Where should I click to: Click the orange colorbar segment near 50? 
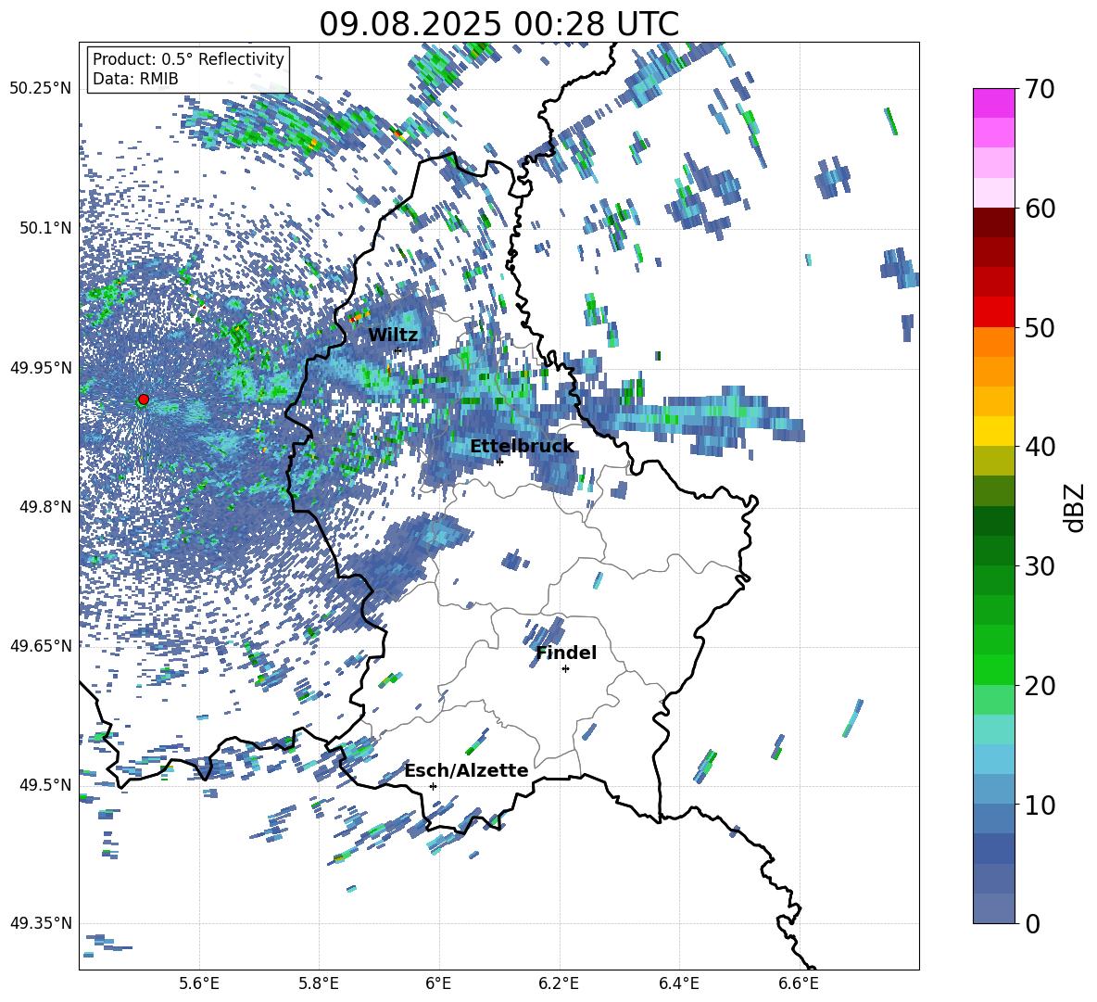[x=993, y=342]
